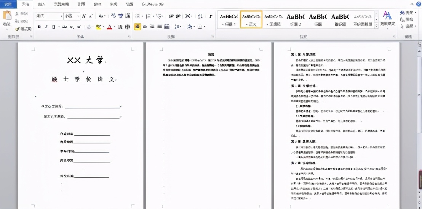Open the Styles pane launcher

pos(394,36)
